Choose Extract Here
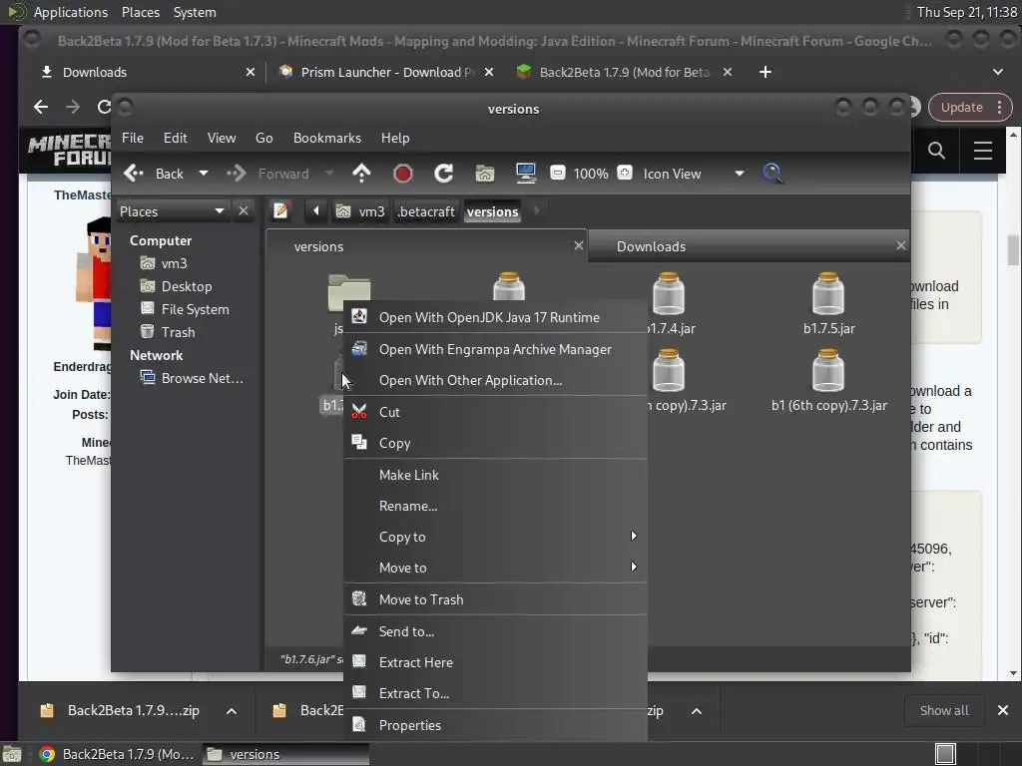The height and width of the screenshot is (766, 1022). [495, 662]
